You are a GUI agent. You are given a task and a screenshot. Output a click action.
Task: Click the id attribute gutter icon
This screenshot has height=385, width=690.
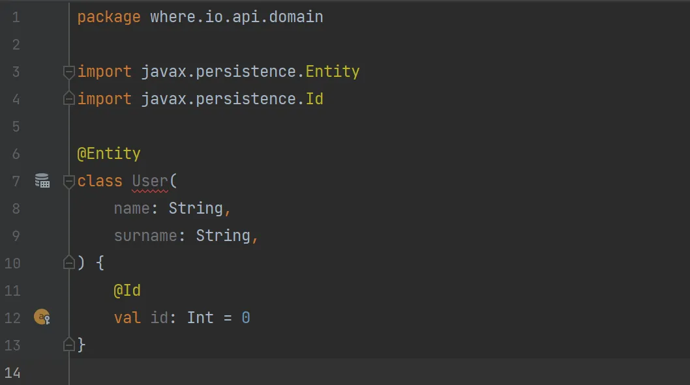click(42, 318)
